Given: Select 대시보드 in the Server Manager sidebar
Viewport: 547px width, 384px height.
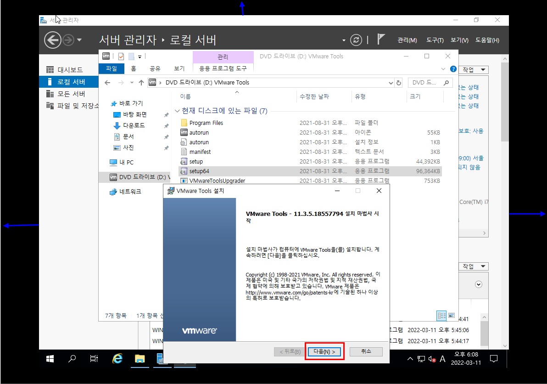Looking at the screenshot, I should click(69, 70).
